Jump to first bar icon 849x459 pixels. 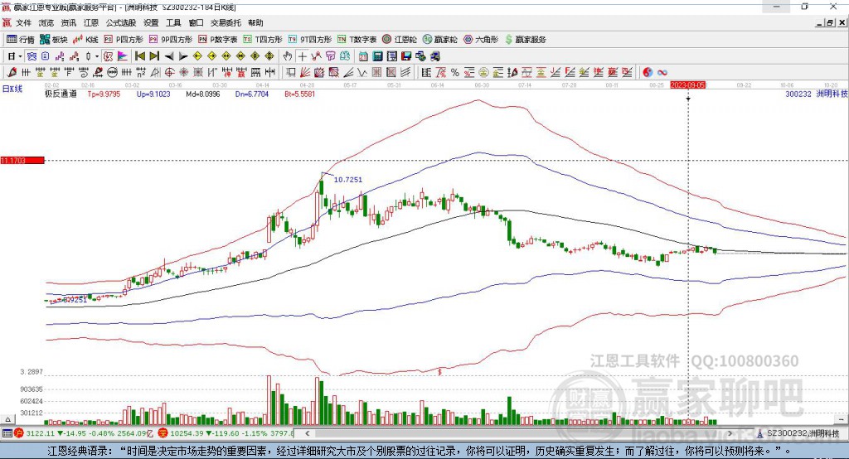(140, 56)
